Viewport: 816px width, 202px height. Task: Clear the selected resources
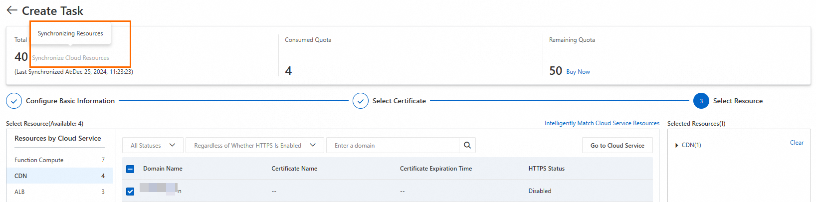click(x=797, y=143)
